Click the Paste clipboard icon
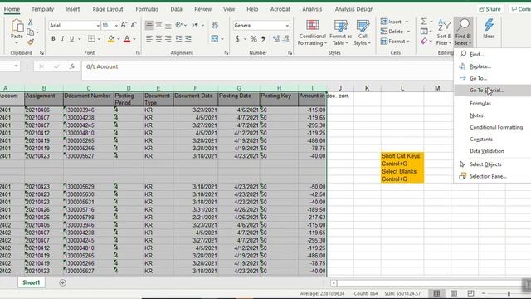531x299 pixels. coord(17,27)
